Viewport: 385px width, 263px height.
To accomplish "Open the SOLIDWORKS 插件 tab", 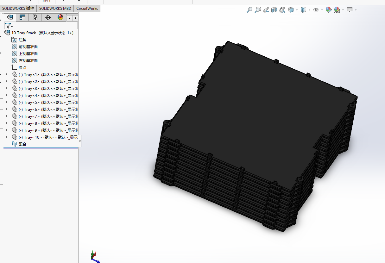I will point(18,9).
